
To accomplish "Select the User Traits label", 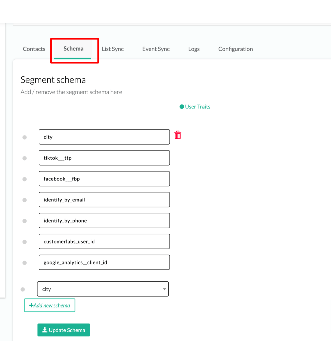I will [198, 107].
